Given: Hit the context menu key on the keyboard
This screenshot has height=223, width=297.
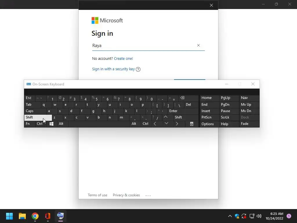Looking at the screenshot, I should [191, 124].
